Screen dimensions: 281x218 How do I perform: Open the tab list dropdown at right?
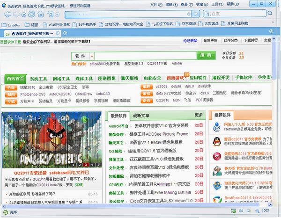[x=271, y=31]
